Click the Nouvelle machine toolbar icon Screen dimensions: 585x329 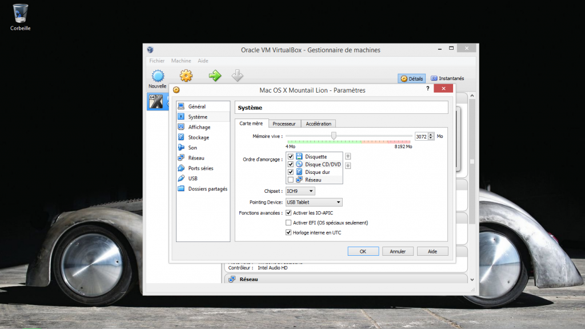158,77
